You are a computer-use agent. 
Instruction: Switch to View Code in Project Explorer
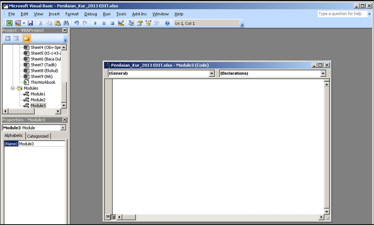[8, 38]
